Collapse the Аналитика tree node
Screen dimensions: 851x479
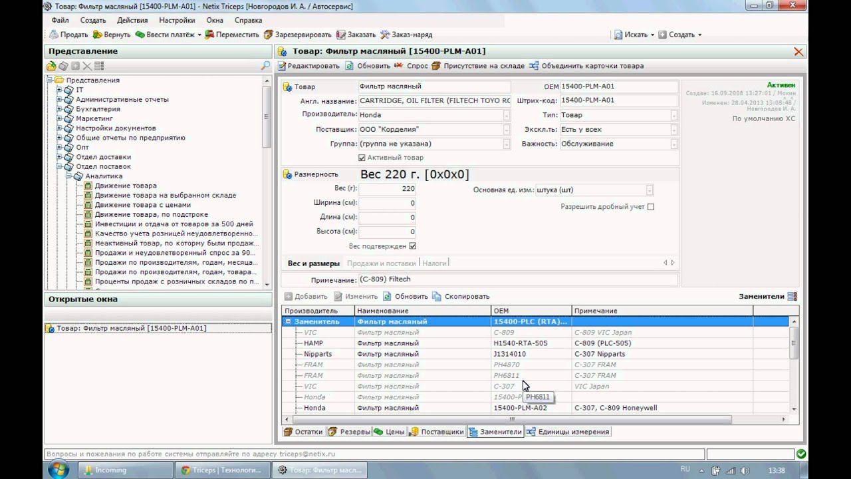[x=68, y=176]
